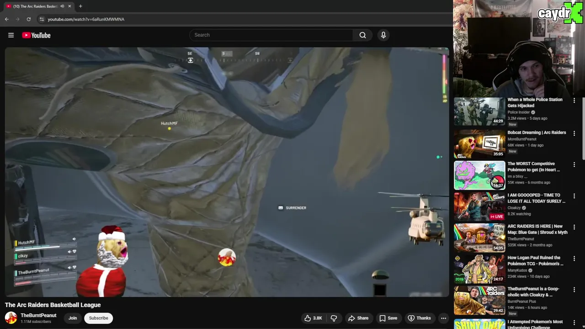Image resolution: width=585 pixels, height=329 pixels.
Task: Click title 'When a Whole Police Station Gets Hijacked'
Action: tap(535, 102)
